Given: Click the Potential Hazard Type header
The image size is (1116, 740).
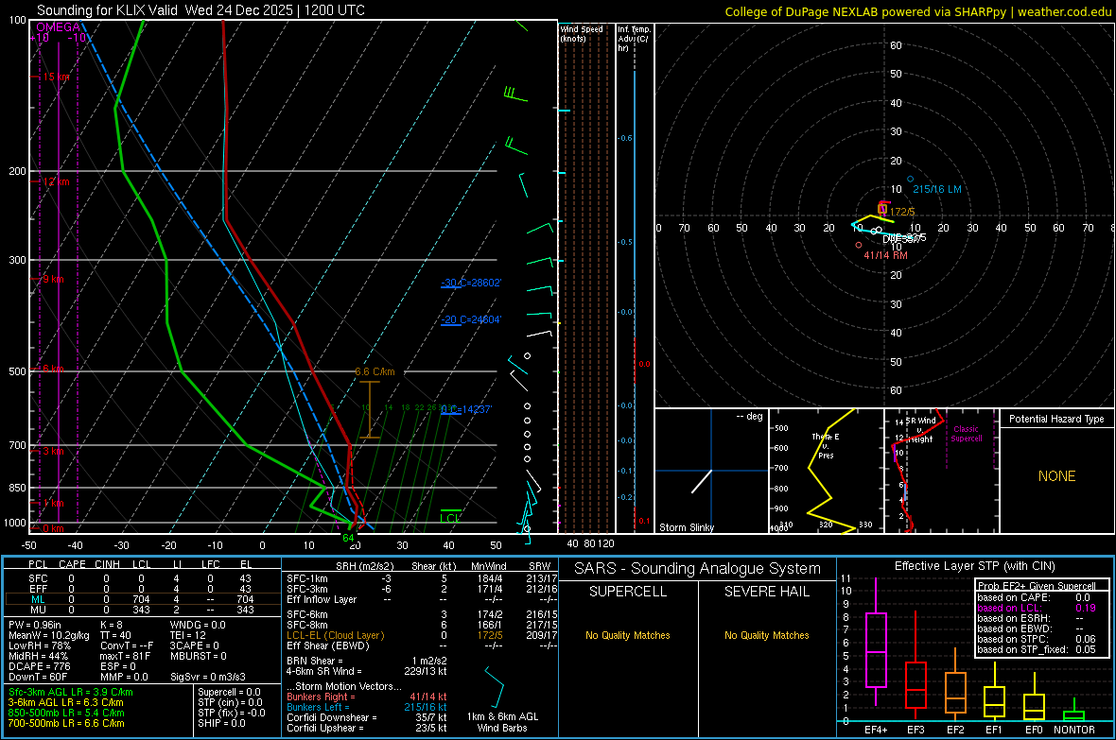Looking at the screenshot, I should (1056, 419).
